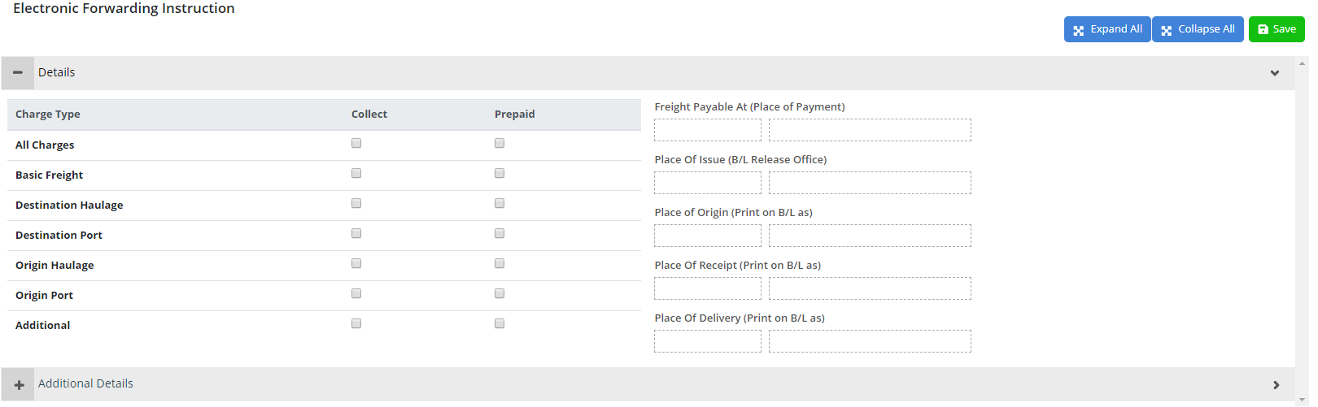Save the forwarding instruction
The width and height of the screenshot is (1318, 407).
pos(1277,29)
